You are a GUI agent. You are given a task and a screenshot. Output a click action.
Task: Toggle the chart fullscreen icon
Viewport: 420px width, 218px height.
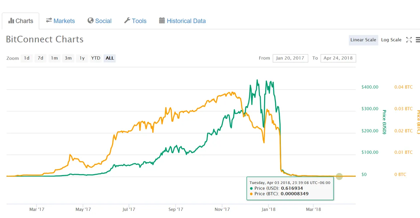pyautogui.click(x=409, y=40)
